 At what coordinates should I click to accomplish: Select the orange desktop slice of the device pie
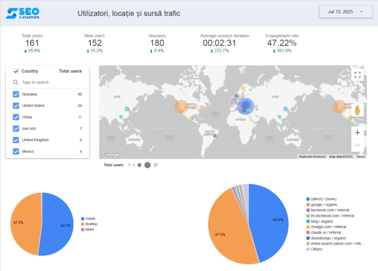click(25, 224)
